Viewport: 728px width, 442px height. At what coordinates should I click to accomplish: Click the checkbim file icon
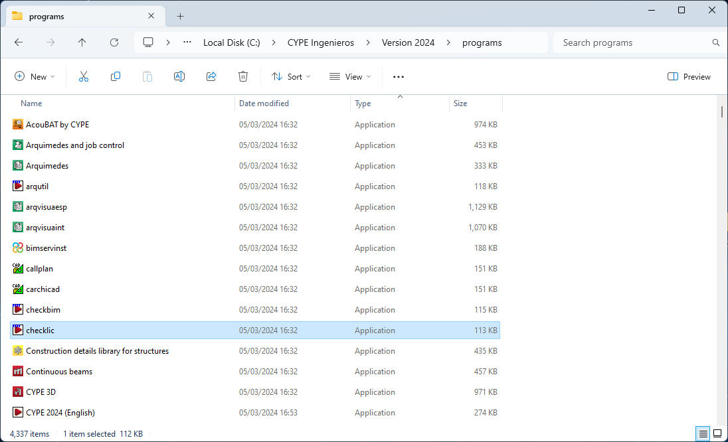coord(18,309)
